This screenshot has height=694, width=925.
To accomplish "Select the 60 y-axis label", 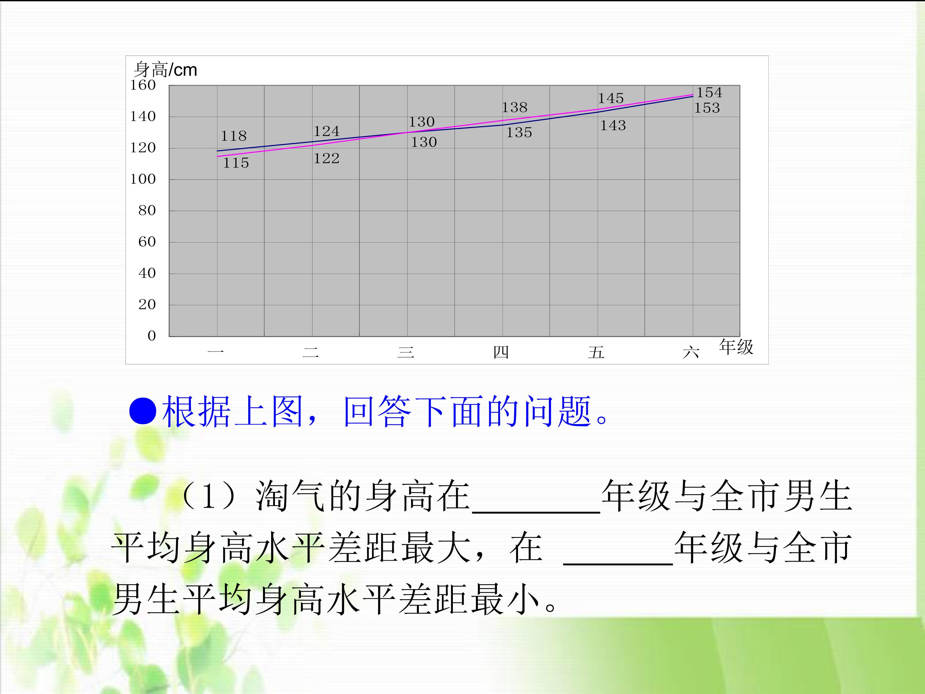I will (147, 242).
